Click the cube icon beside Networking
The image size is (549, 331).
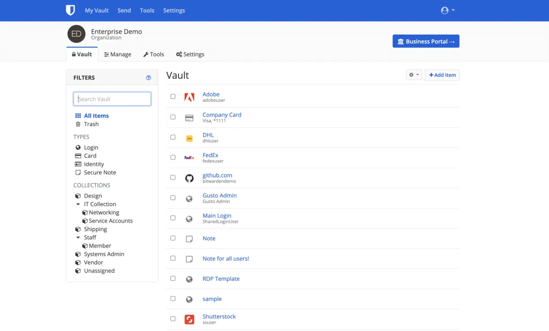[85, 213]
